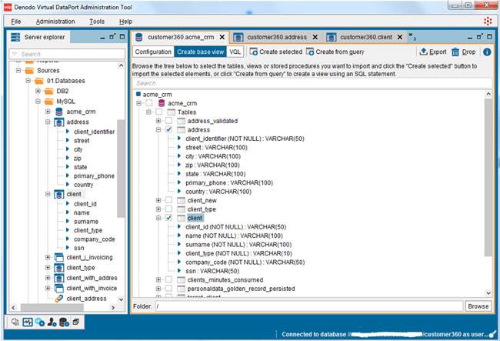Click the Sources folder icon
Screen dimensions: 500x341
click(x=29, y=70)
